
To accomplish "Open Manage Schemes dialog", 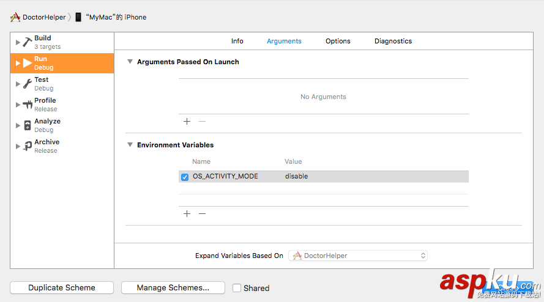I will (x=173, y=287).
